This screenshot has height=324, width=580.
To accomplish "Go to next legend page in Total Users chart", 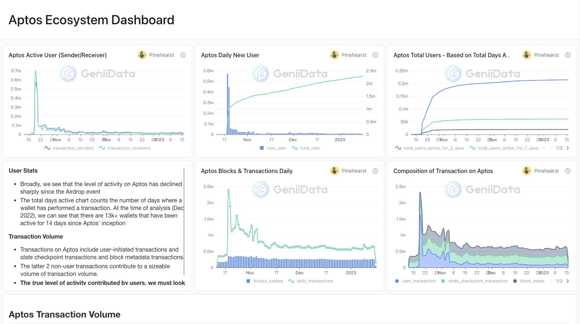I will pyautogui.click(x=568, y=148).
